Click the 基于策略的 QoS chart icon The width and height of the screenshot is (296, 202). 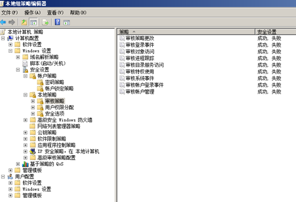point(25,164)
